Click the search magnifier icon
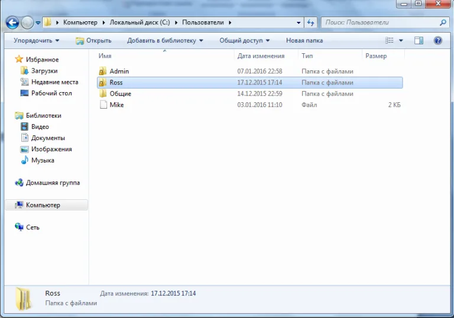The width and height of the screenshot is (454, 318). (443, 22)
